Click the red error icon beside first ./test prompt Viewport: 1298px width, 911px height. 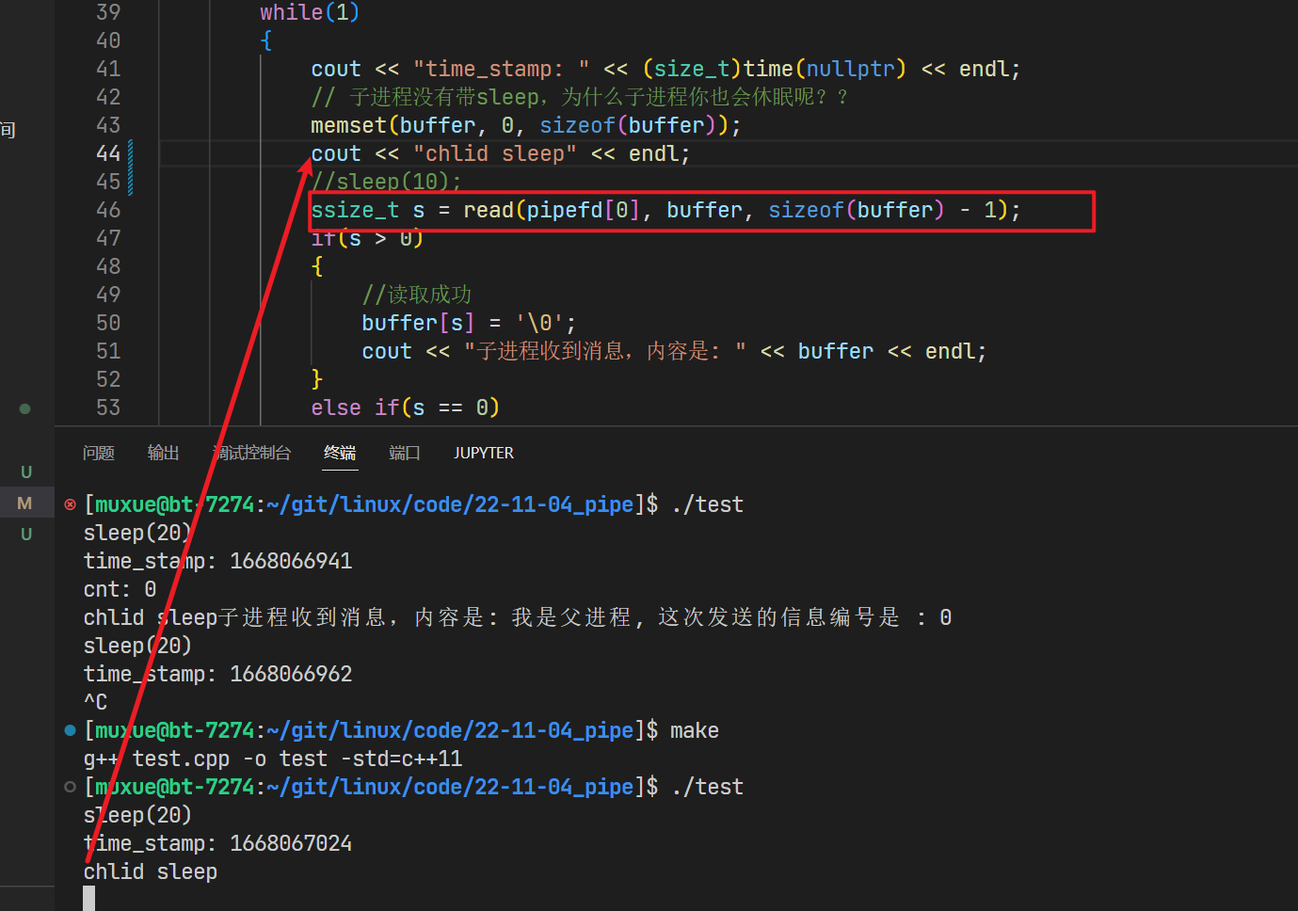[x=70, y=504]
